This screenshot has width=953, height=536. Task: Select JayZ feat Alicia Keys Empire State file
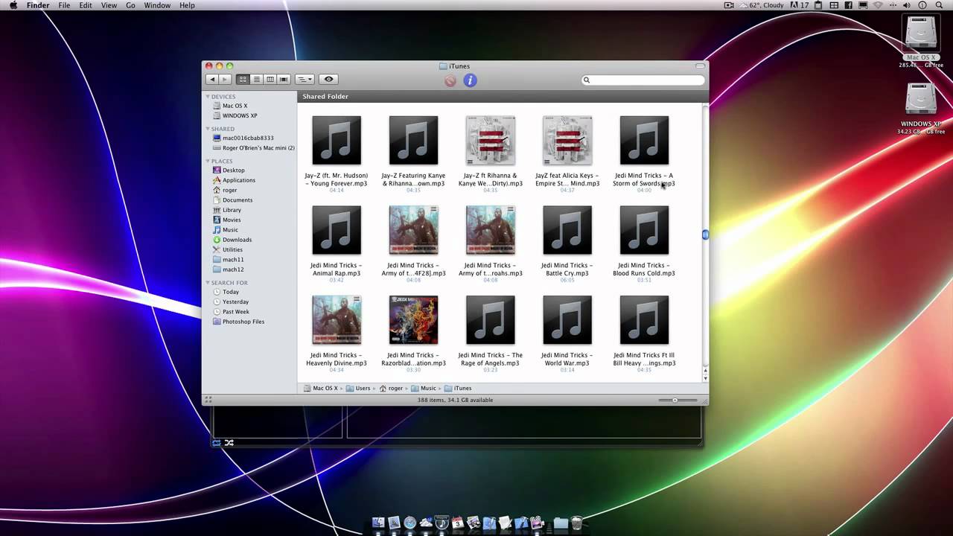coord(567,140)
